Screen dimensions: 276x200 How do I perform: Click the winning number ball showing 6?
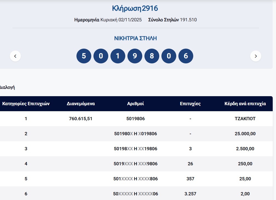pyautogui.click(x=186, y=56)
